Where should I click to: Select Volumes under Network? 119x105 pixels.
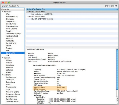pos(9,70)
